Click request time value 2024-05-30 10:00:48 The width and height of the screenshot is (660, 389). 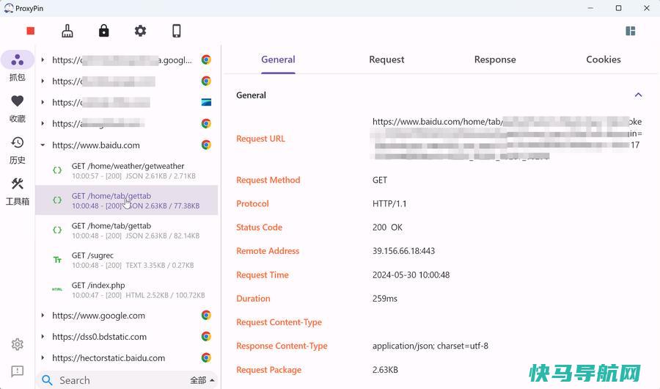[411, 275]
